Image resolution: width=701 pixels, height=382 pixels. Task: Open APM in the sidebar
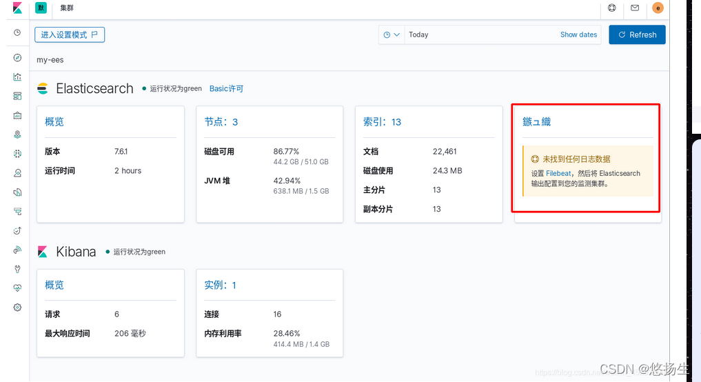click(x=17, y=212)
